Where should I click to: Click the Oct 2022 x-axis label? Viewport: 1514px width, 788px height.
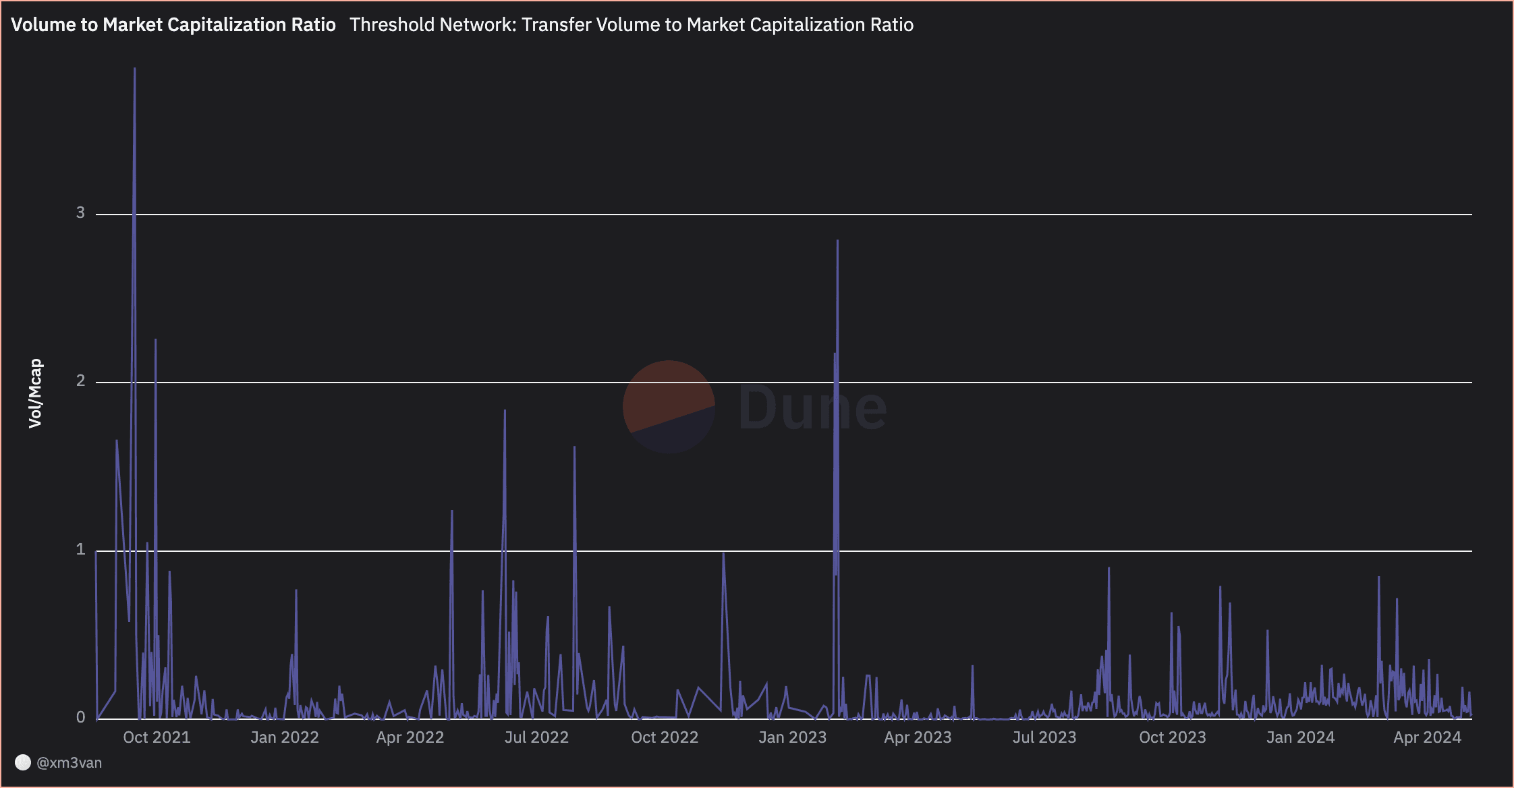[x=665, y=737]
